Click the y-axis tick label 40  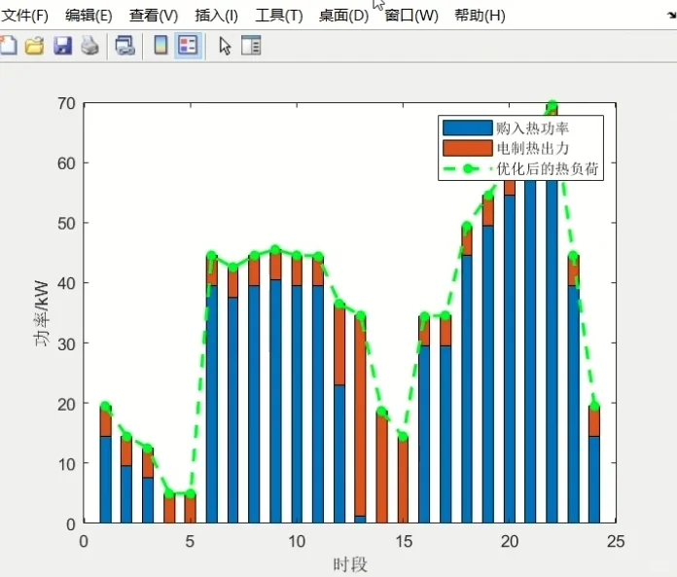[x=66, y=283]
